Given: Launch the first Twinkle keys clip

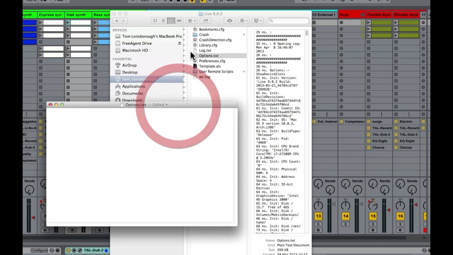Looking at the screenshot, I should 368,23.
